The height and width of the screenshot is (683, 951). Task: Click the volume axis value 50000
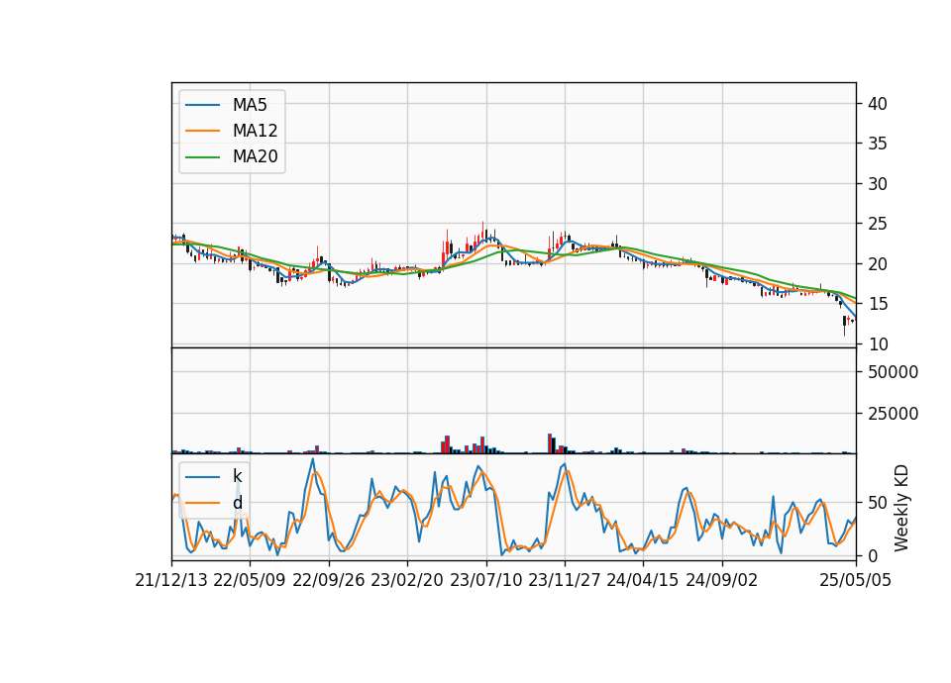pyautogui.click(x=893, y=372)
